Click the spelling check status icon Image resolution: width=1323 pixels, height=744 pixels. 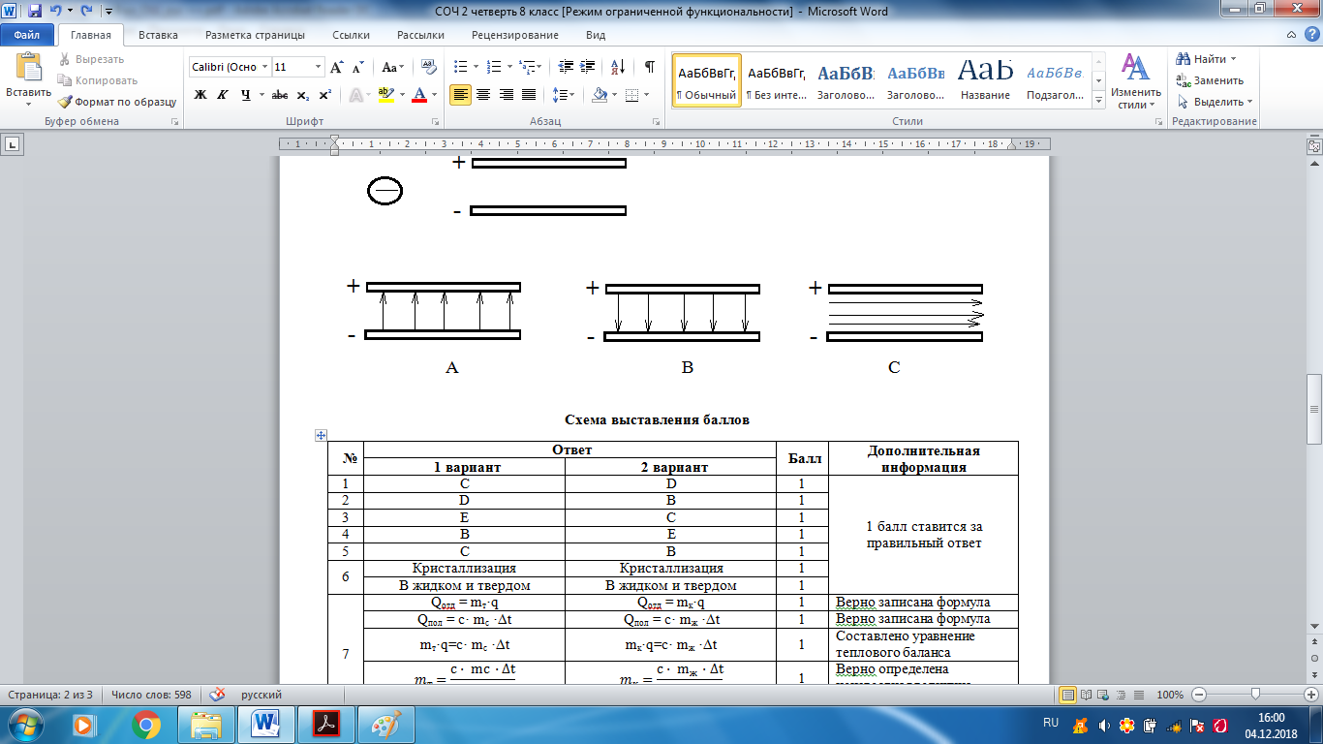tap(217, 695)
